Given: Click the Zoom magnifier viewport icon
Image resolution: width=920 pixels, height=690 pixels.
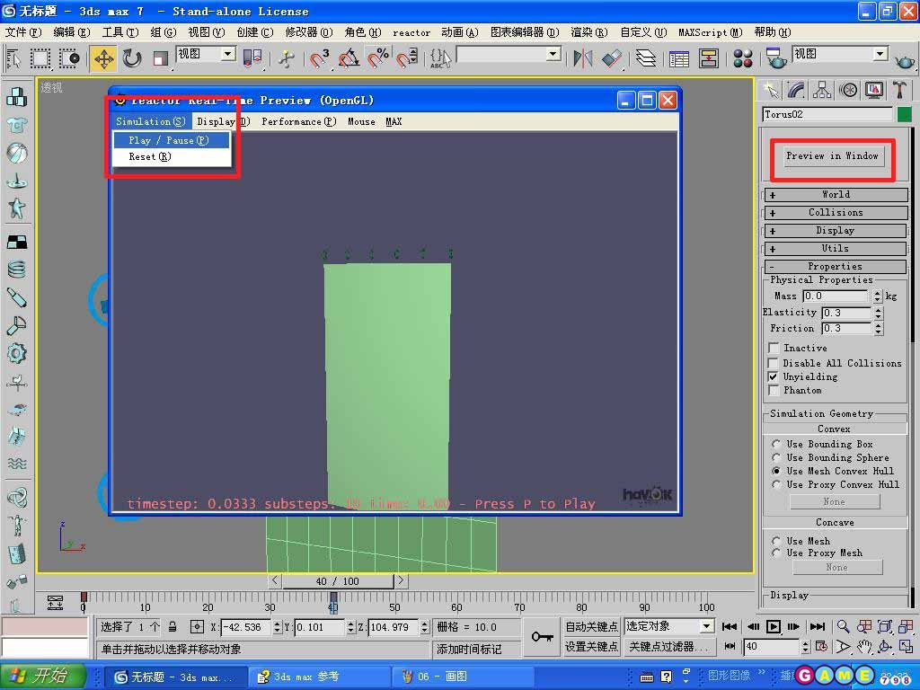Looking at the screenshot, I should coord(843,626).
